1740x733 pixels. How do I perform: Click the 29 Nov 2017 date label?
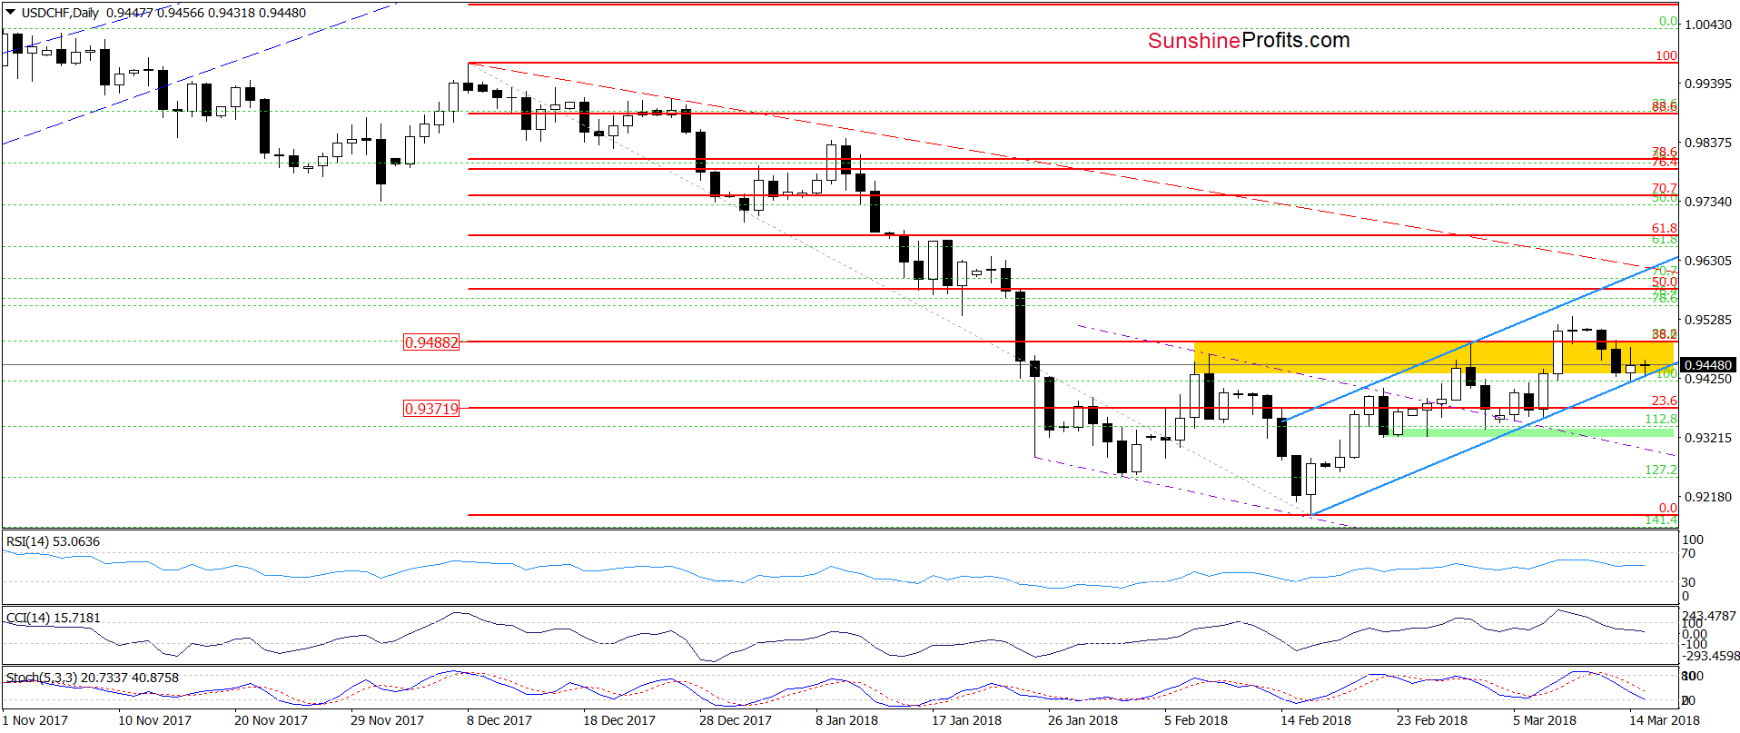pos(387,720)
